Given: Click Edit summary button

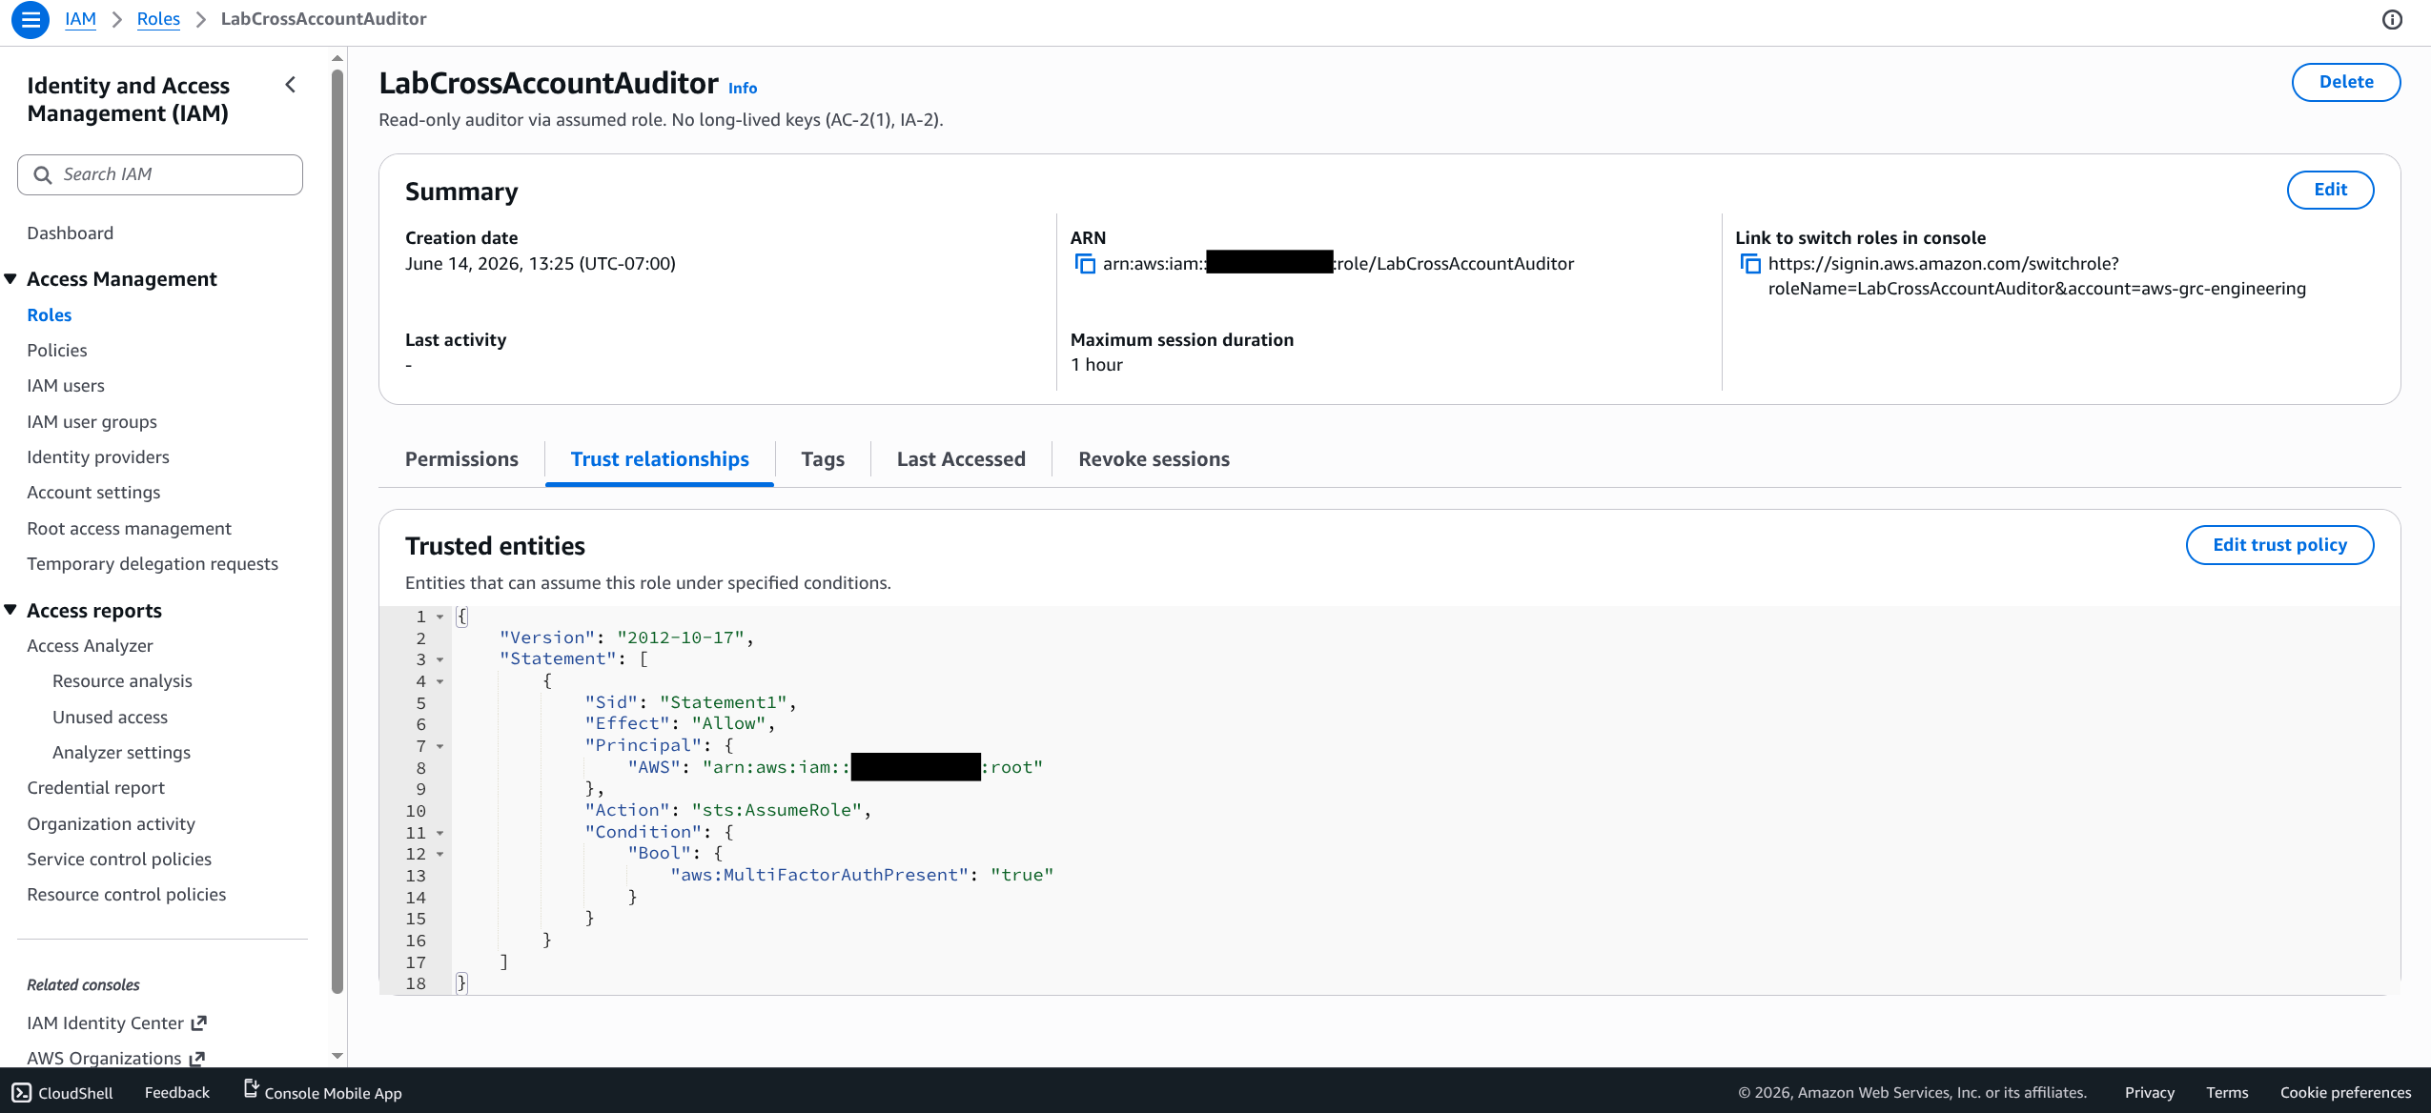Looking at the screenshot, I should [2330, 190].
